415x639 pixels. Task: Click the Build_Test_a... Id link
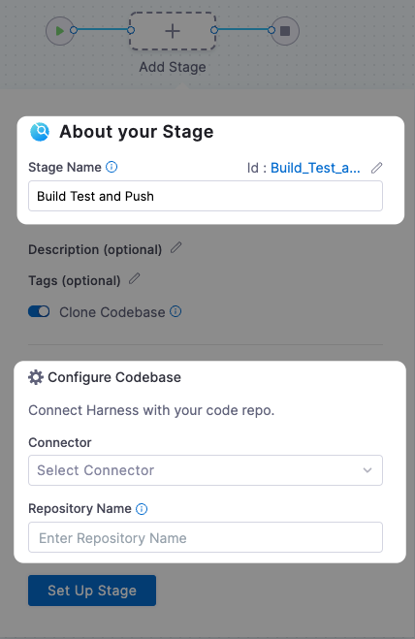click(x=315, y=168)
